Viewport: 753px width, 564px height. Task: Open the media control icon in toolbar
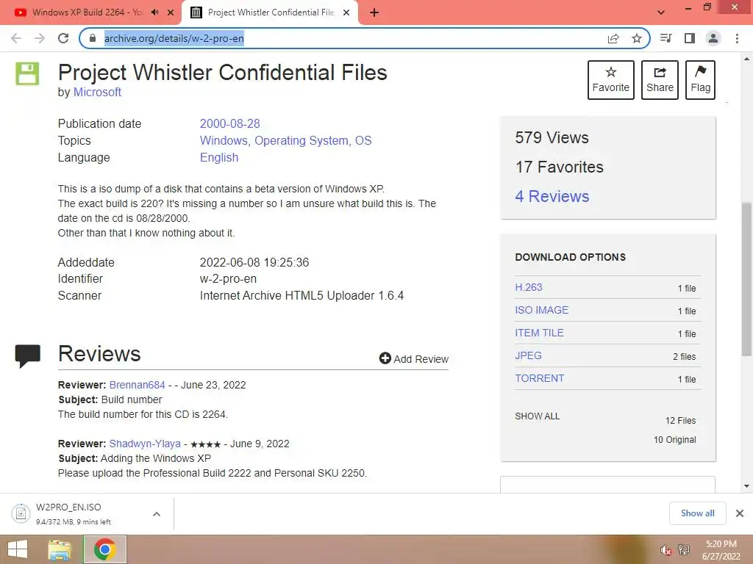coord(666,38)
